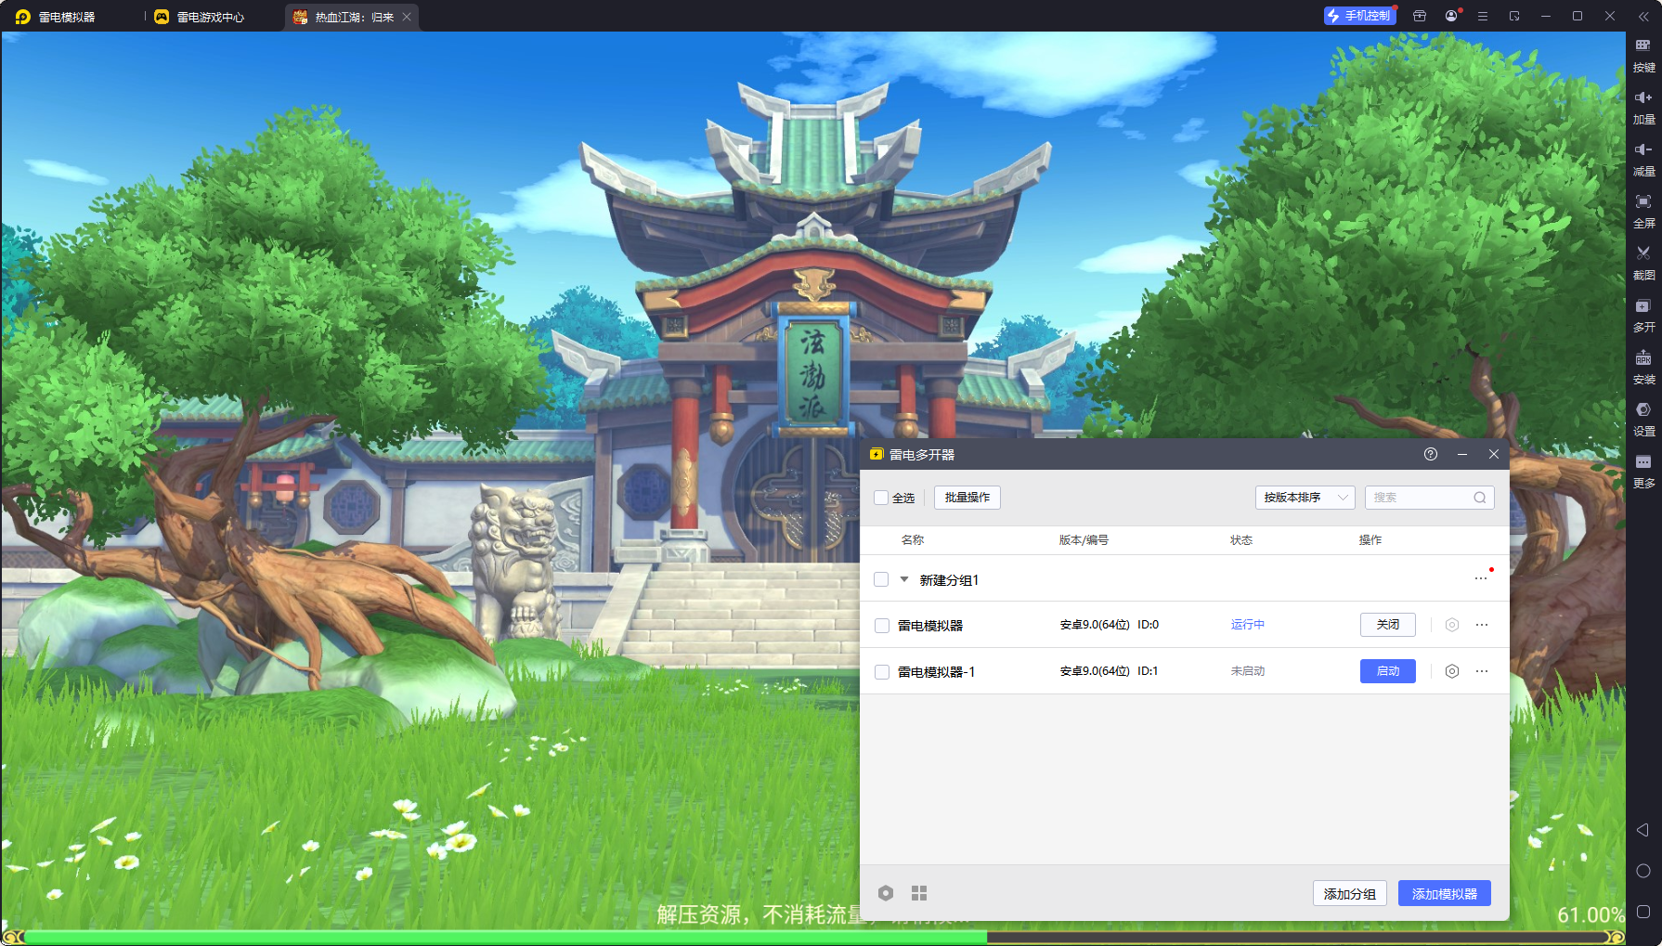Screen dimensions: 1662x946
Task: Check the 雷电模拟器 ID:0 row checkbox
Action: pyautogui.click(x=882, y=626)
